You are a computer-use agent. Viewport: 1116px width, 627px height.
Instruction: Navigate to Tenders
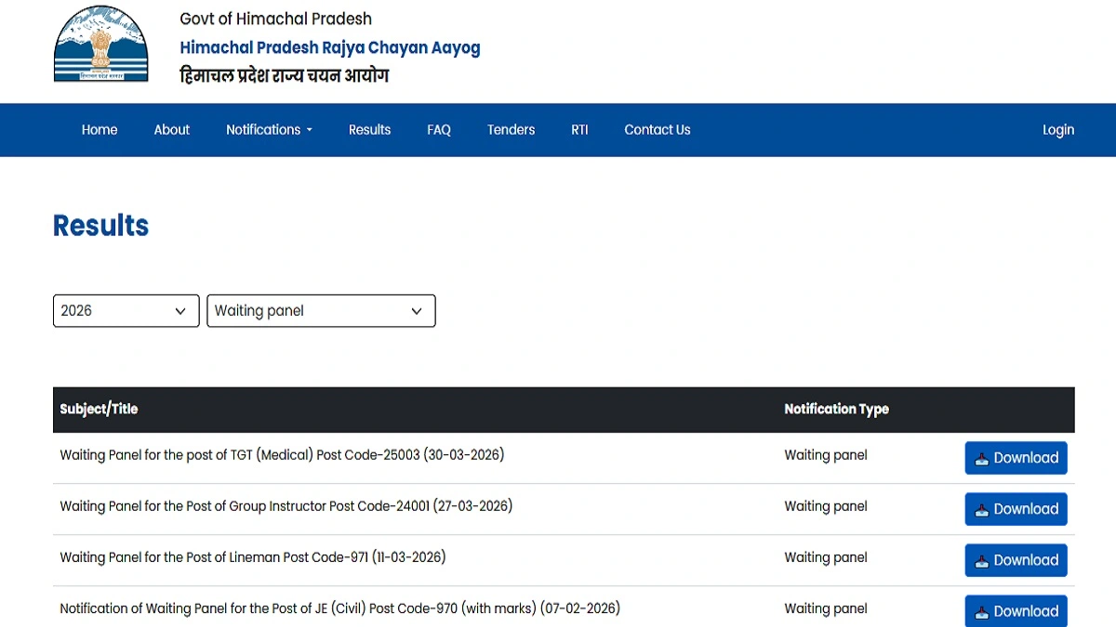pyautogui.click(x=511, y=129)
